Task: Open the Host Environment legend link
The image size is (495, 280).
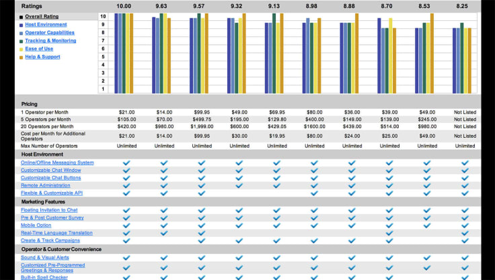Action: pyautogui.click(x=46, y=25)
